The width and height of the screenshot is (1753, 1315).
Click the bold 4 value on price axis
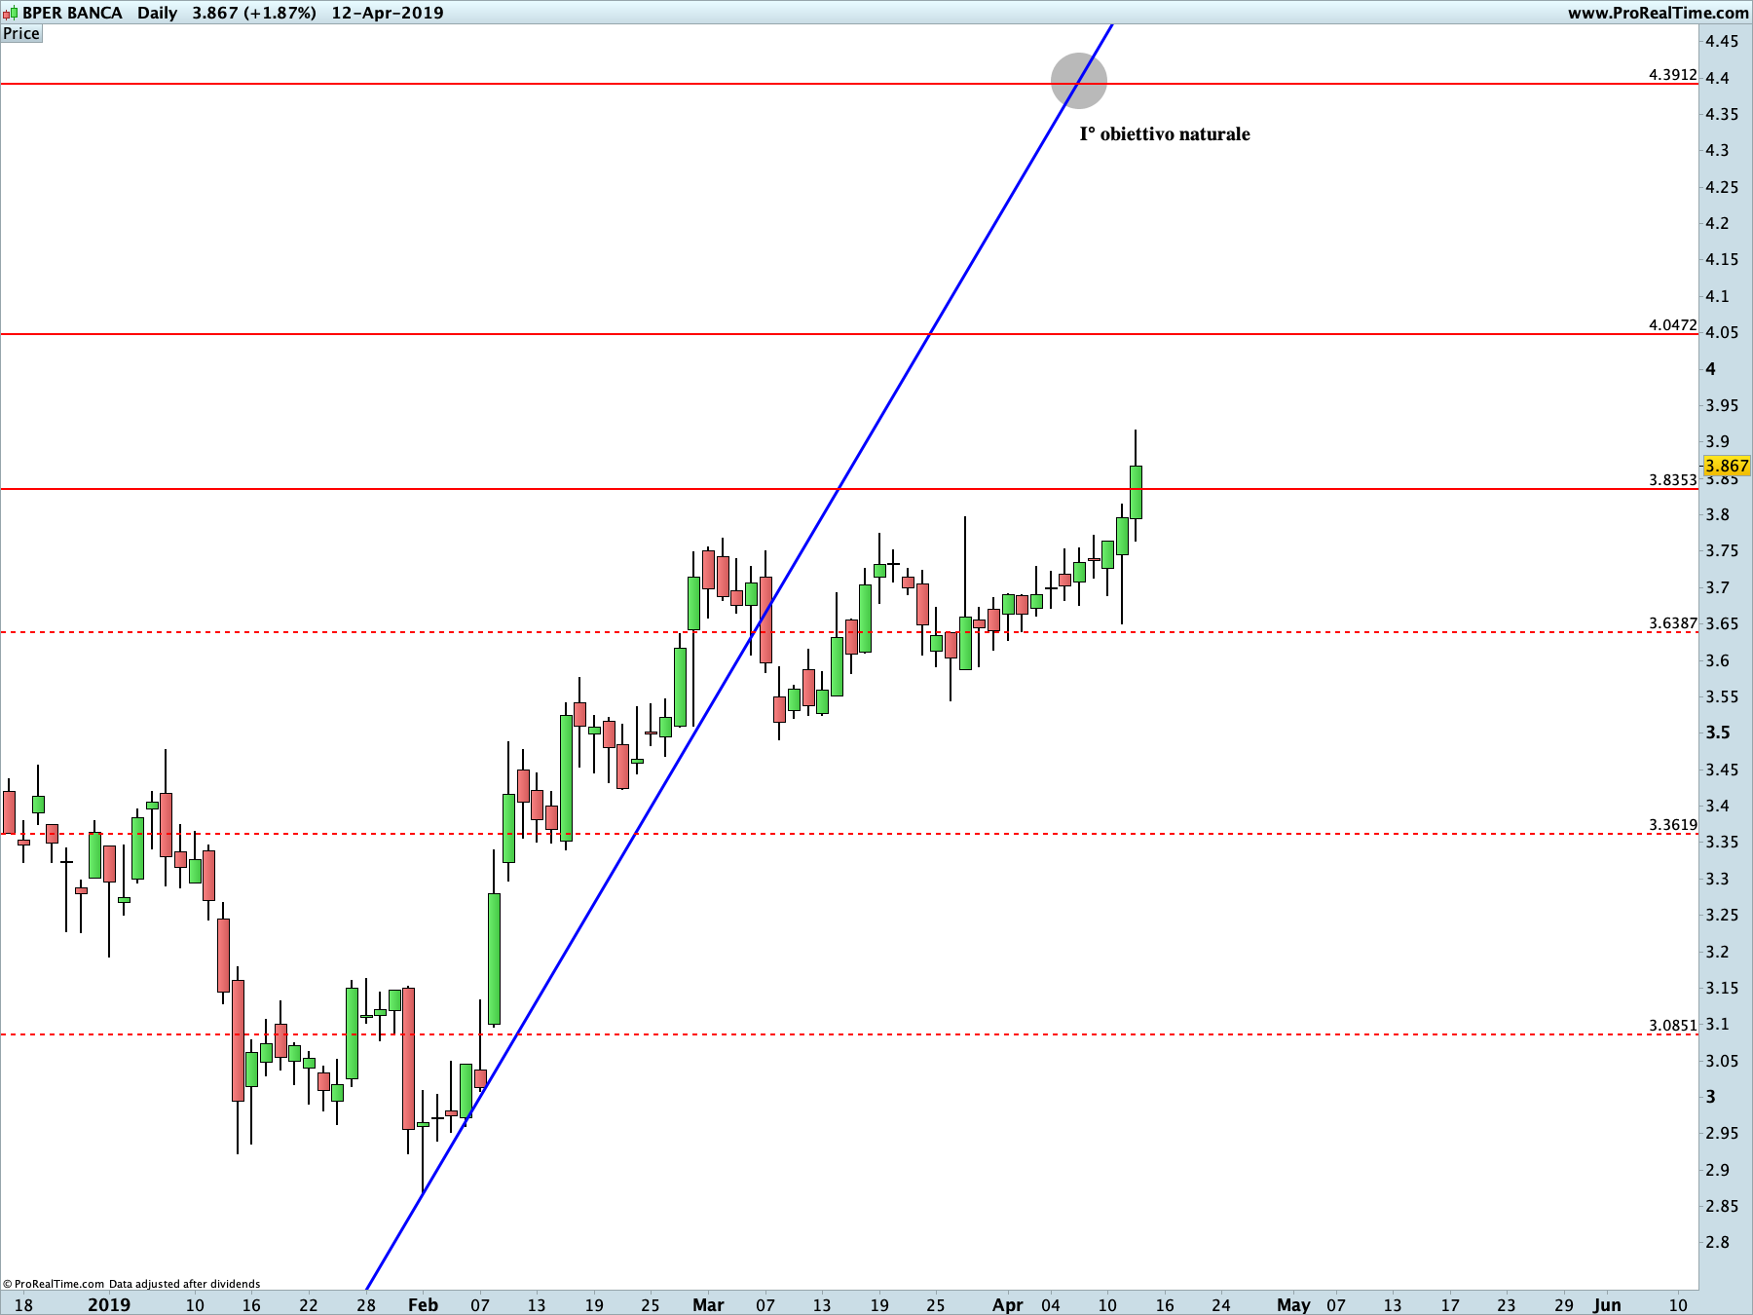(x=1711, y=369)
